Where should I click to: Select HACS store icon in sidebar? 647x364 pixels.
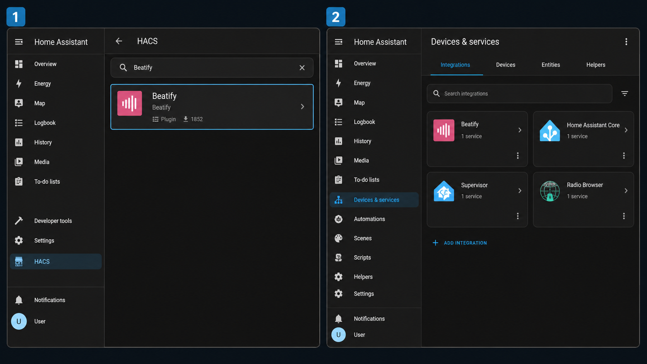tap(19, 261)
